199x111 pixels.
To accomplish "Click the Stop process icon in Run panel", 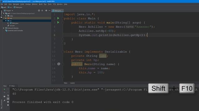I will 4,92.
